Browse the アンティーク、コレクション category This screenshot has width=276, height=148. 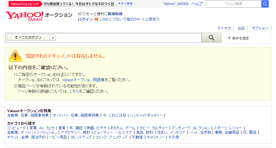coord(191,128)
